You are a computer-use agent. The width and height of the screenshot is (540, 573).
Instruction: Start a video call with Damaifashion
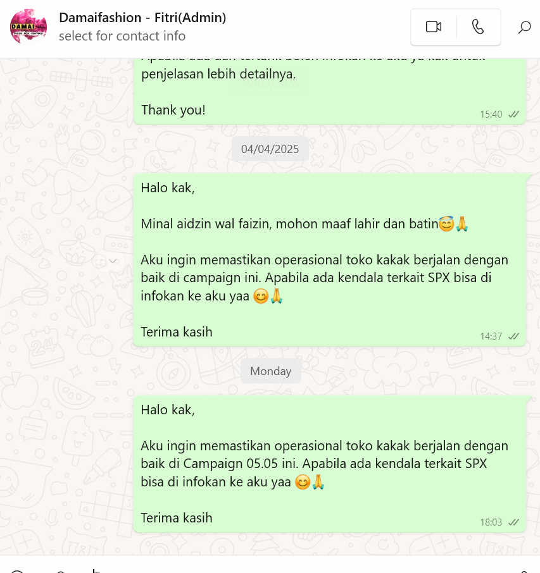click(434, 27)
